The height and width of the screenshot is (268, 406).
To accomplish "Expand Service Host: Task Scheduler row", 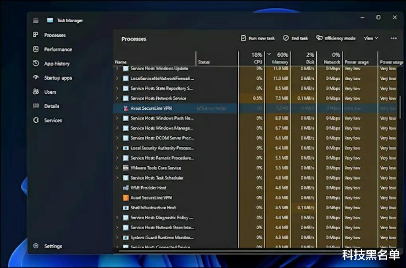I will pyautogui.click(x=117, y=177).
